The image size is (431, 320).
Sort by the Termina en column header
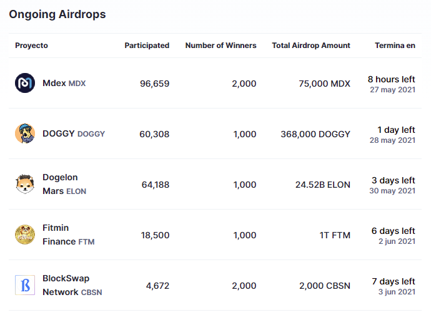(x=395, y=46)
